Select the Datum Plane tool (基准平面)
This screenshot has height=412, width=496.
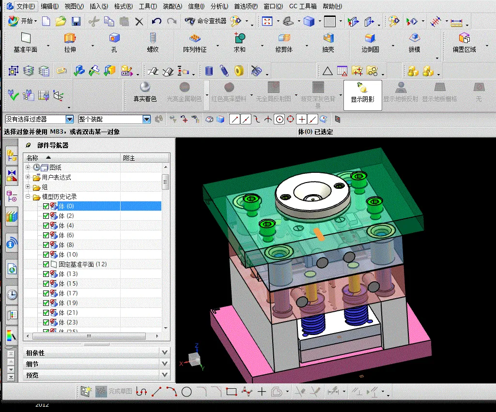[25, 43]
